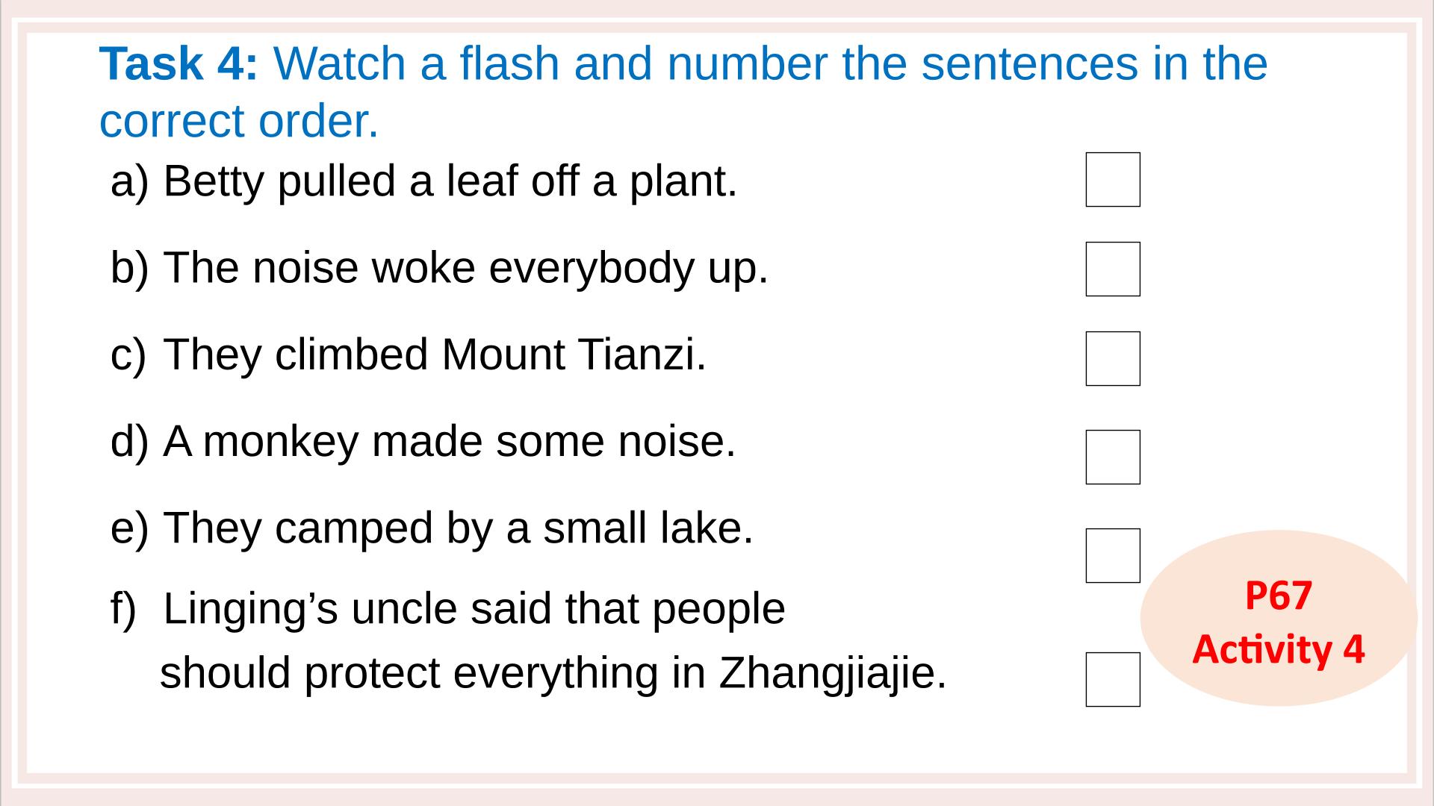Screen dimensions: 1434x806
Task: Click the words 'correct order.' in the title
Action: pyautogui.click(x=239, y=121)
